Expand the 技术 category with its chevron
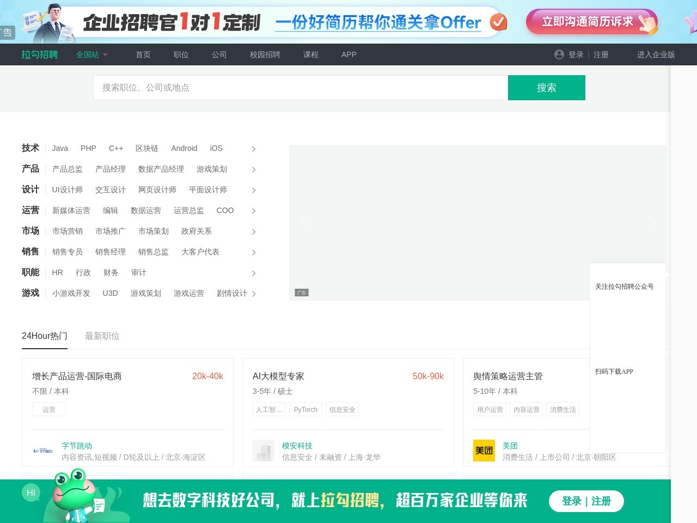 coord(254,148)
